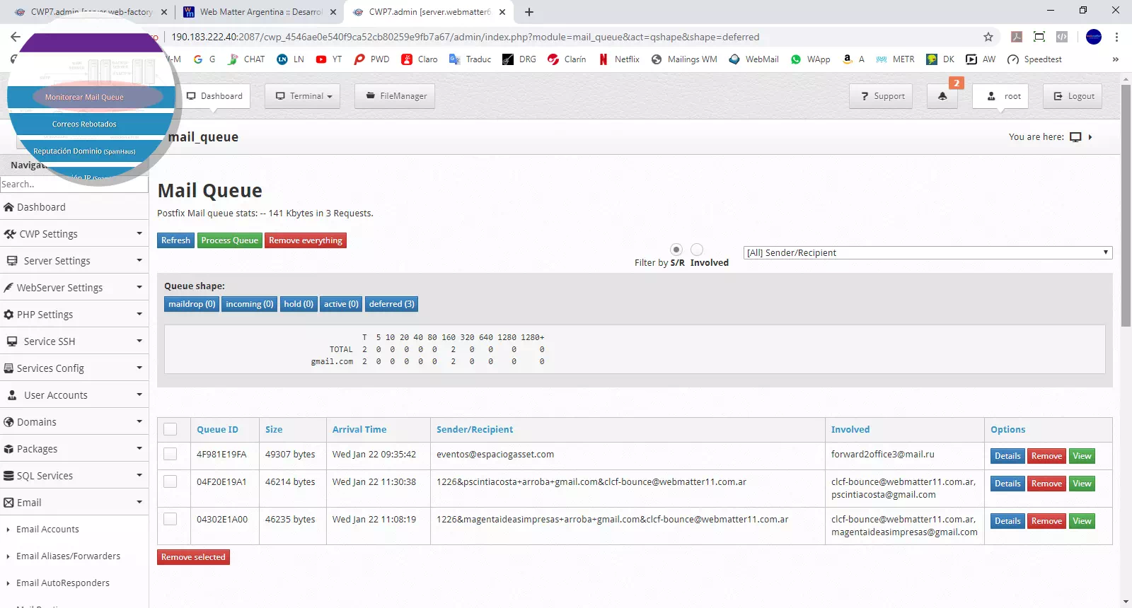
Task: Check the box for queue 4F981E19FA
Action: tap(171, 455)
